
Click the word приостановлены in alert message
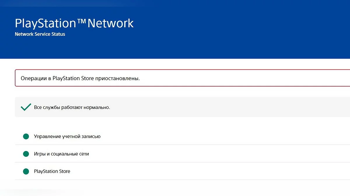point(118,78)
